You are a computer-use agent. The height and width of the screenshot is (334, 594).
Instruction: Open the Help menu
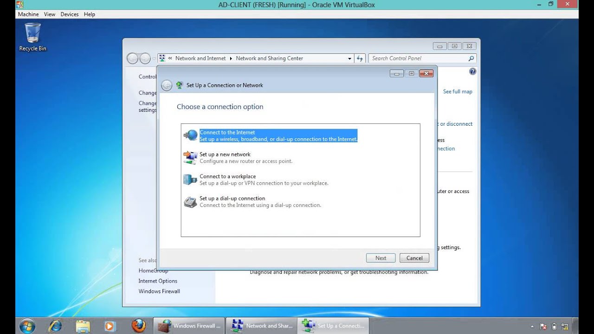click(x=90, y=14)
